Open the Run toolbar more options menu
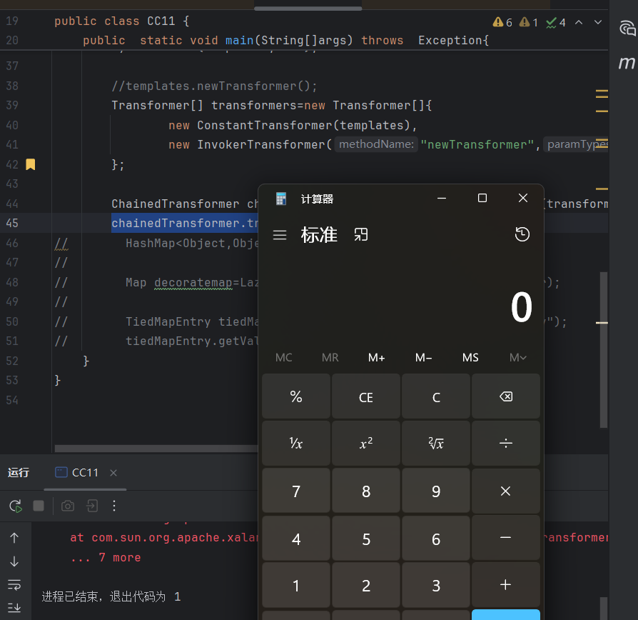 [x=114, y=506]
